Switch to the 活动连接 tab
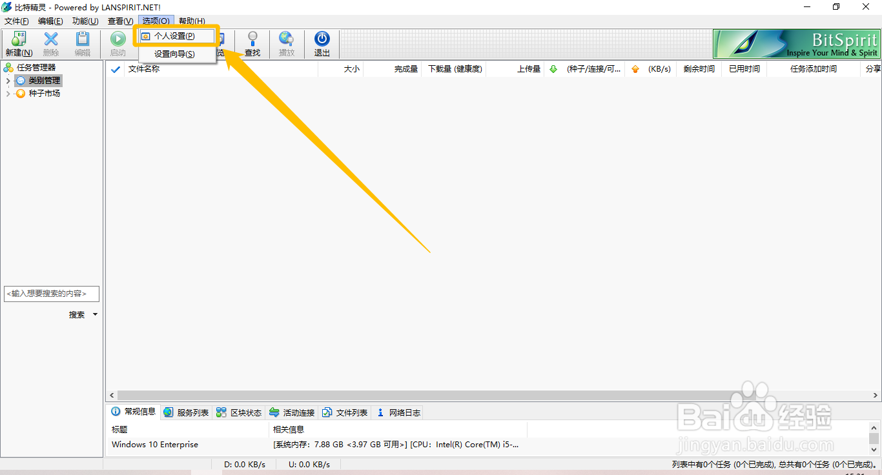Screen dimensions: 882x475 point(292,412)
